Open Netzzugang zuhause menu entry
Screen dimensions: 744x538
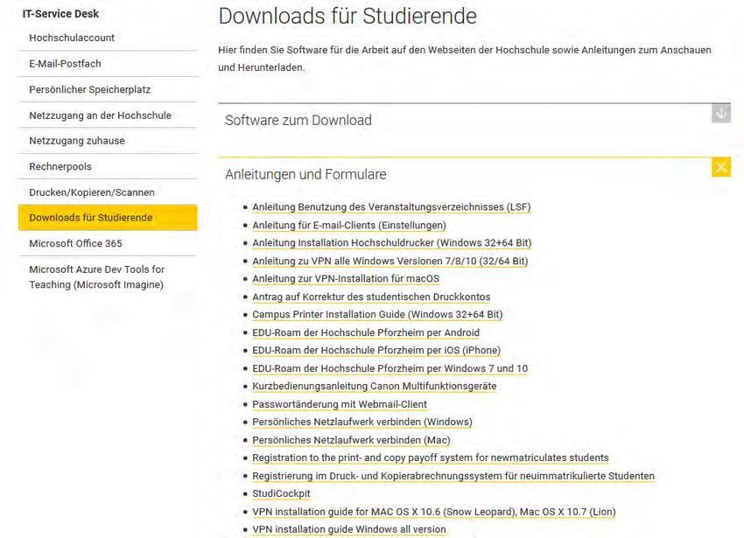(x=77, y=141)
